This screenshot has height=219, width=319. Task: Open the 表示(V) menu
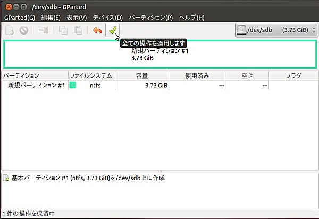(77, 18)
